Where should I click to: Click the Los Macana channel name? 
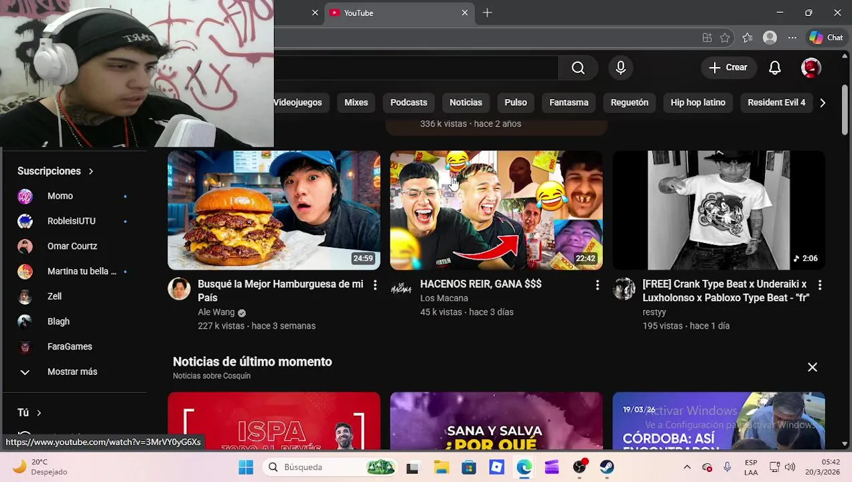coord(444,298)
